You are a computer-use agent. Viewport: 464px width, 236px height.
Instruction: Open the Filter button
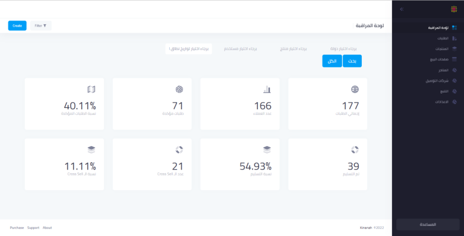point(41,26)
